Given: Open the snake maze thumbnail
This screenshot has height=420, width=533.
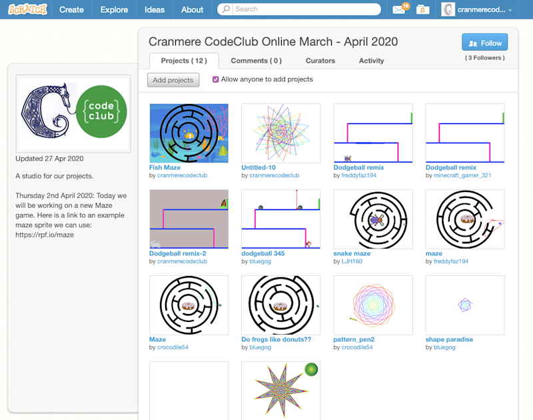Looking at the screenshot, I should 373,219.
